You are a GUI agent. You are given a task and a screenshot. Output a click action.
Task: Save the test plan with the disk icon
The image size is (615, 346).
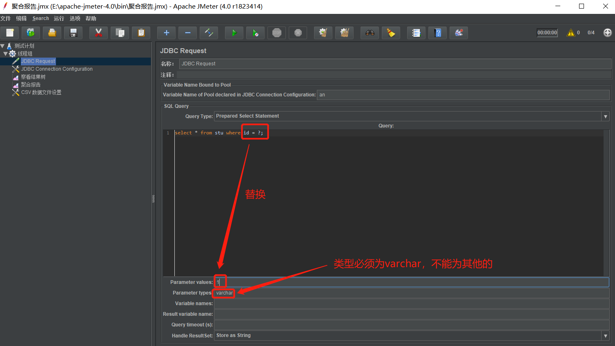pyautogui.click(x=74, y=33)
